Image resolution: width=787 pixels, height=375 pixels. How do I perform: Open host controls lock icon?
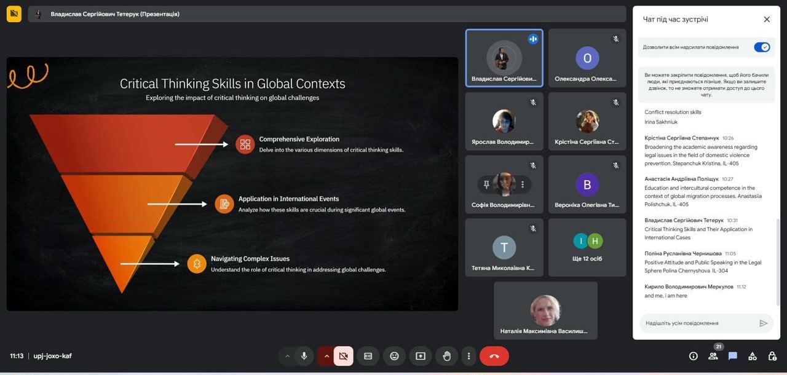(772, 356)
